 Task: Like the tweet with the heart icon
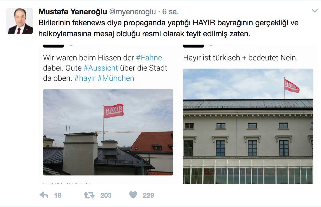click(133, 195)
